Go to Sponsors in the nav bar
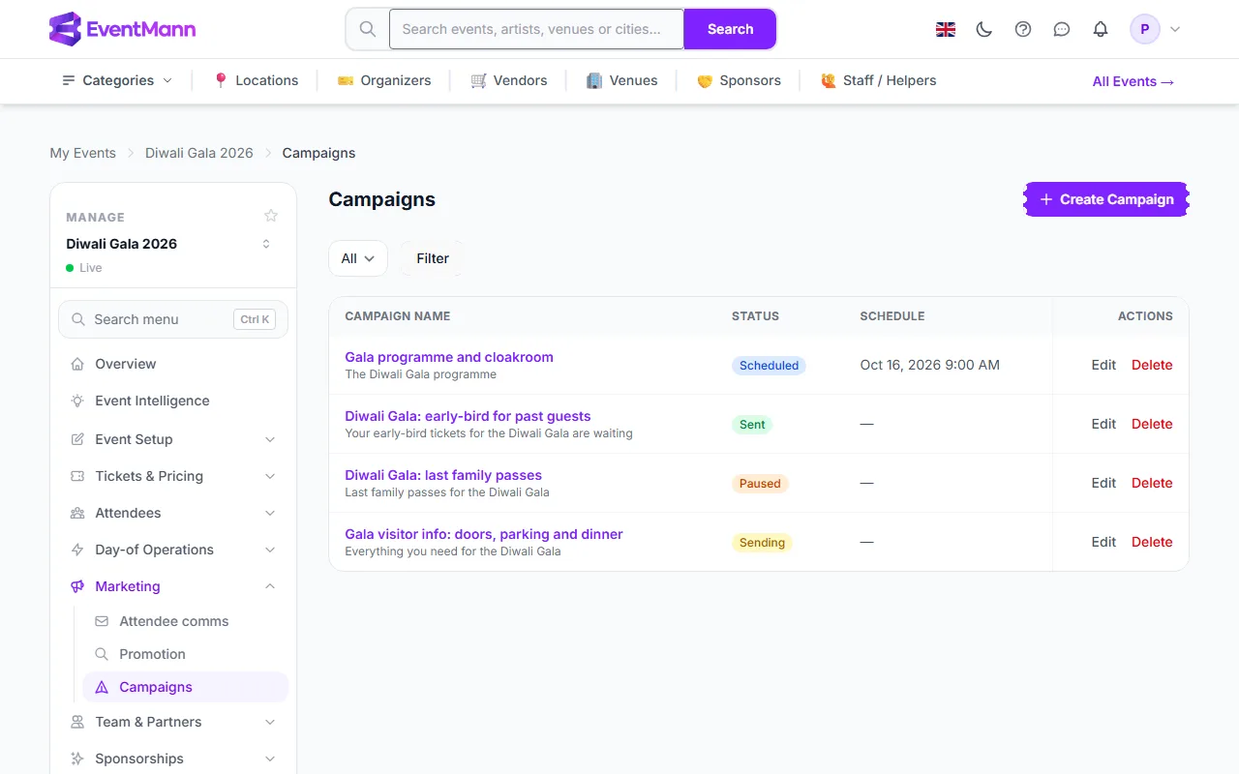 pyautogui.click(x=739, y=80)
